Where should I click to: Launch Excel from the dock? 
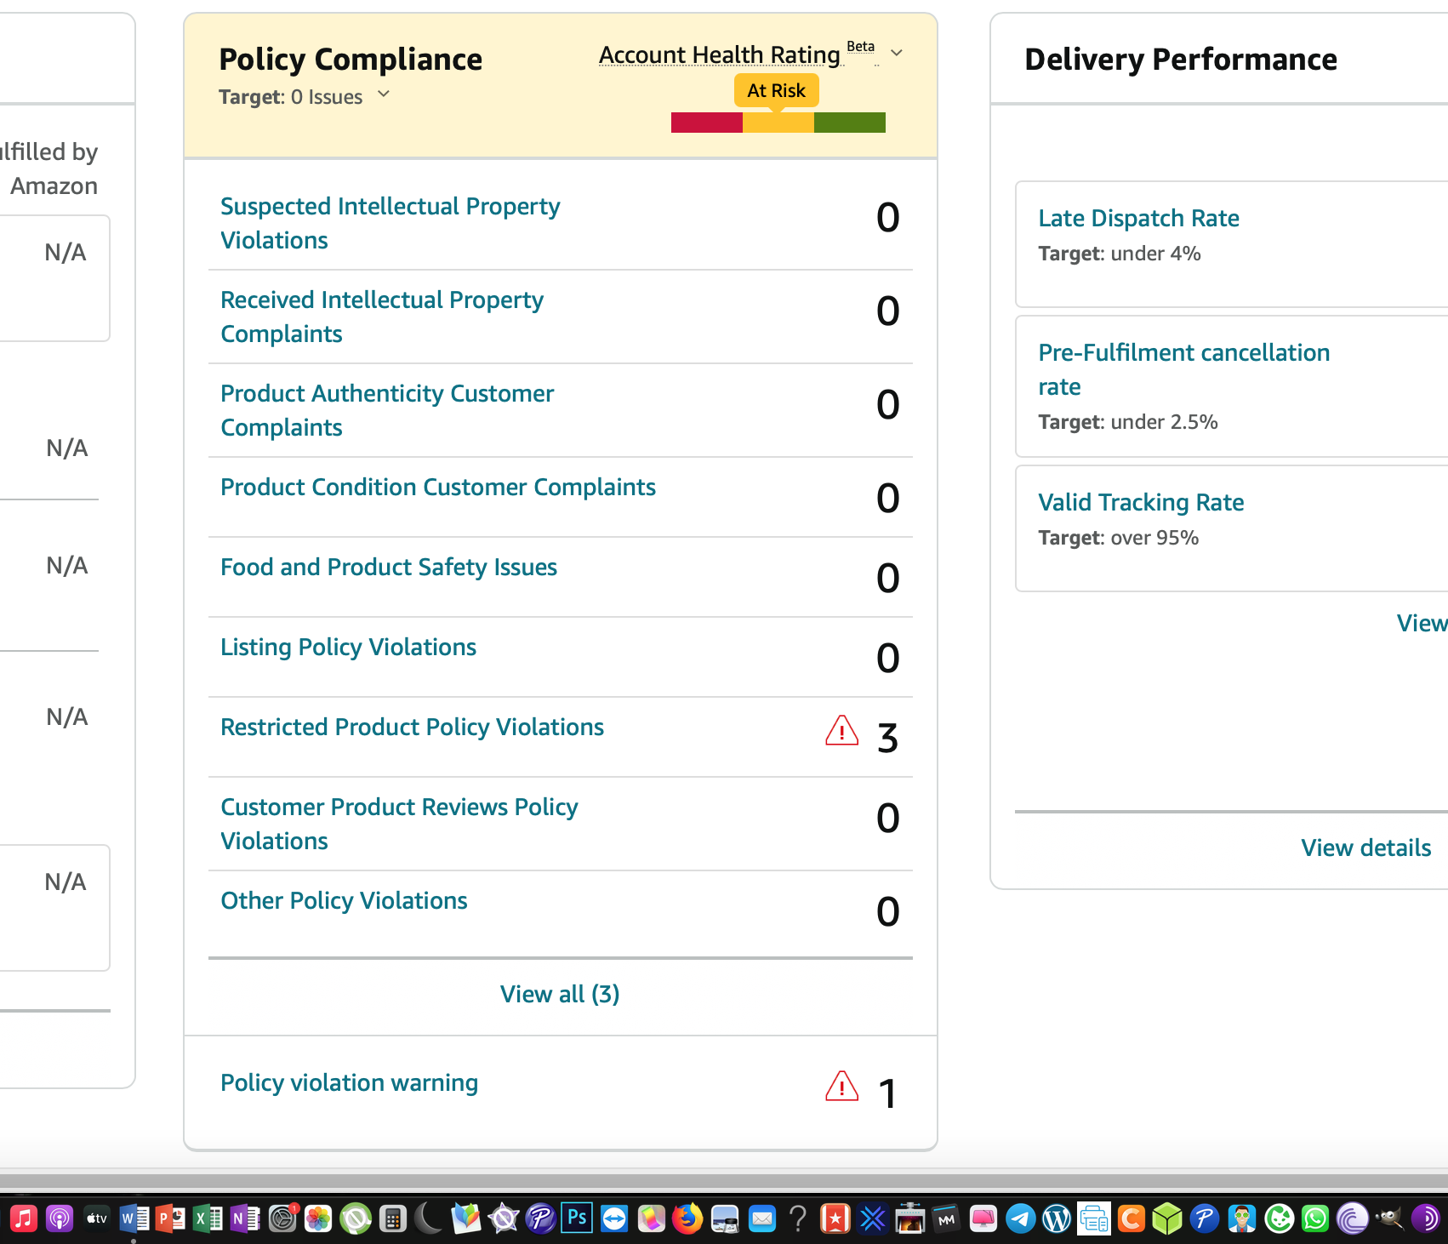coord(208,1218)
